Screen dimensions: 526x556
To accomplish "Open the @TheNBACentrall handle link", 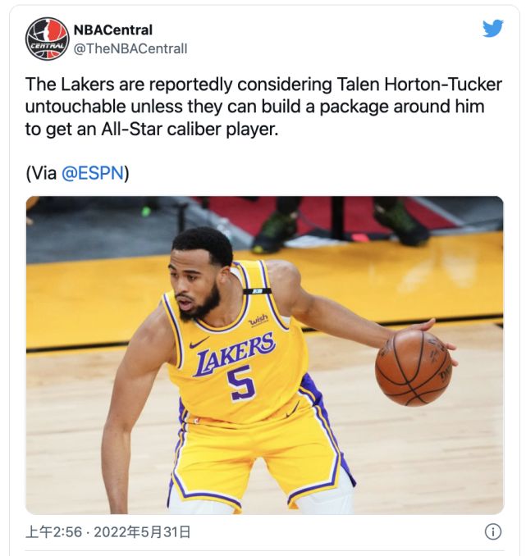I will (130, 48).
